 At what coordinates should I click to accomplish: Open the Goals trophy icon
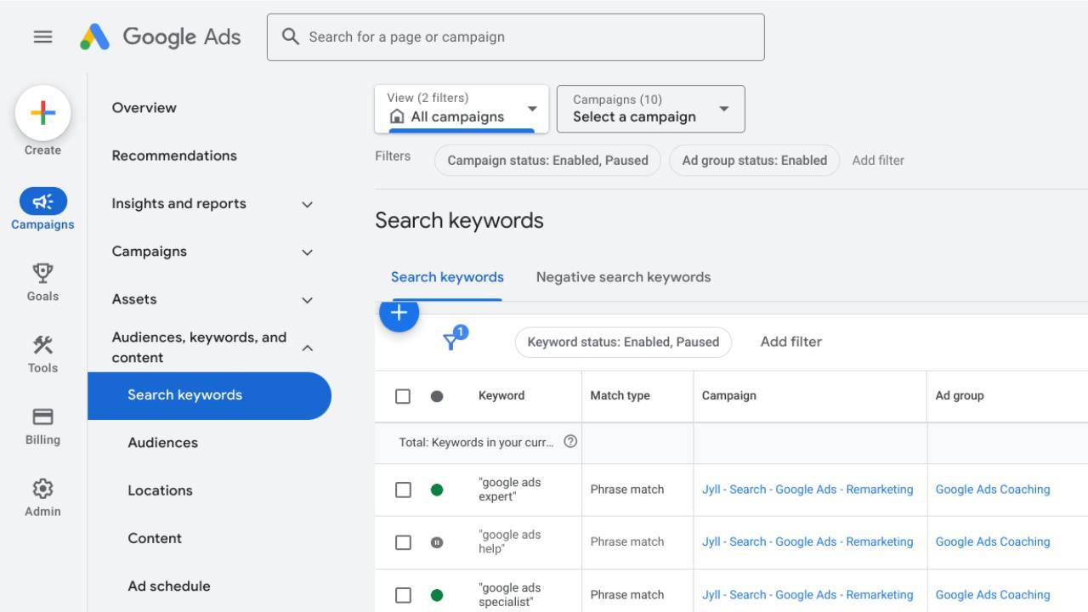pyautogui.click(x=42, y=273)
